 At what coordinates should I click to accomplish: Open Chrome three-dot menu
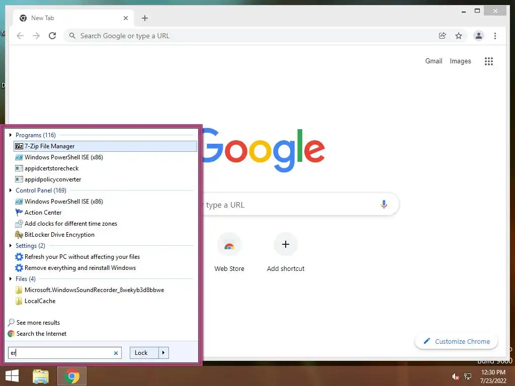click(495, 36)
